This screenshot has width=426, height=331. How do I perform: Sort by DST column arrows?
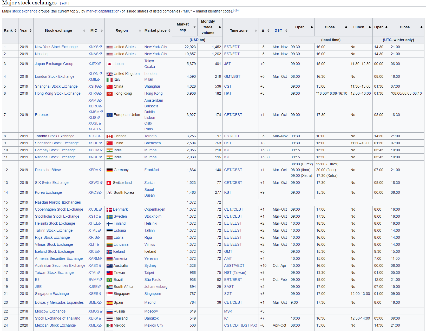click(x=286, y=30)
